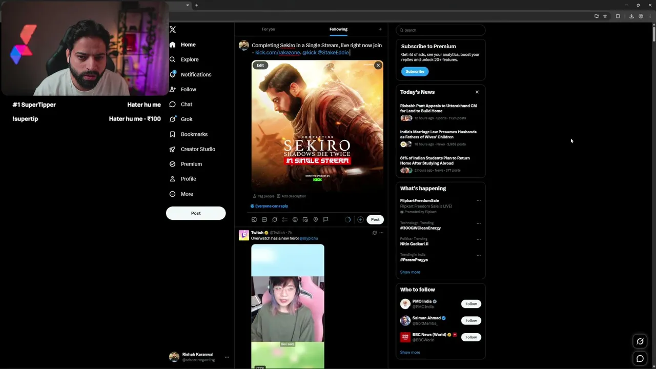Click the Edit button on attached image

260,66
